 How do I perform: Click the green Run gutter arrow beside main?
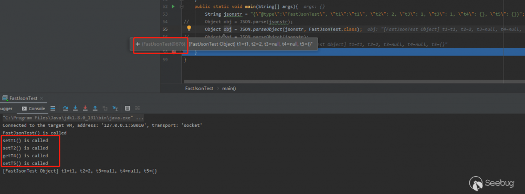[173, 6]
